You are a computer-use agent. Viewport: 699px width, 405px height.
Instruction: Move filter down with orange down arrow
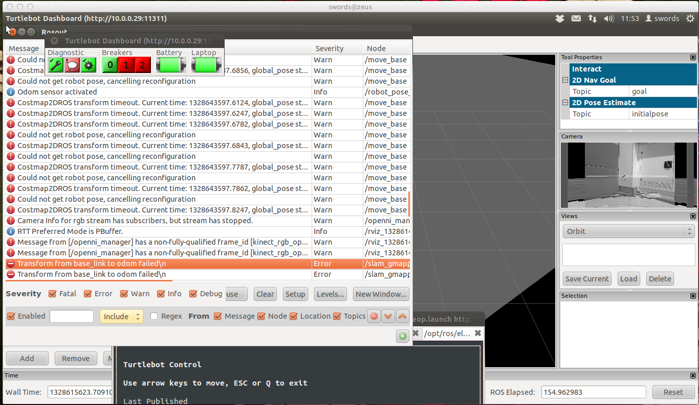tap(388, 316)
